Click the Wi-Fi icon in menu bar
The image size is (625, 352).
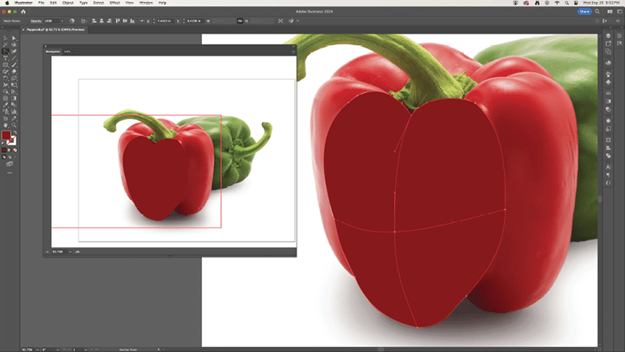[557, 3]
